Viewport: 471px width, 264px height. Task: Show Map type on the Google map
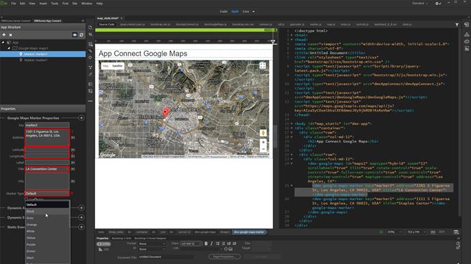click(x=106, y=66)
